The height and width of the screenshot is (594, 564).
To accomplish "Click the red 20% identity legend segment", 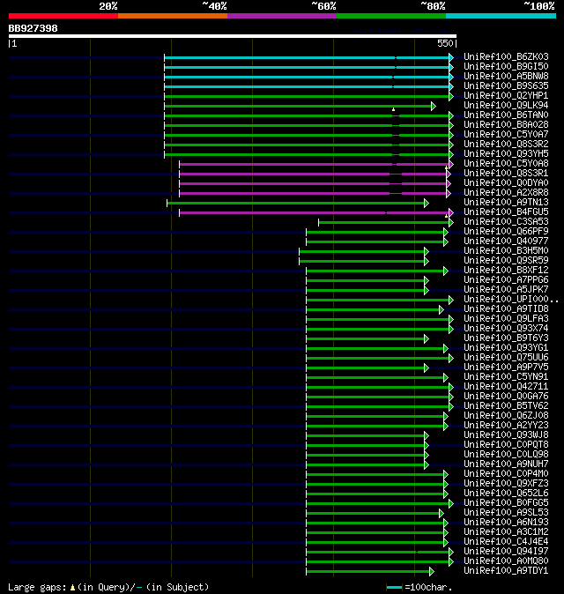I will tap(63, 16).
